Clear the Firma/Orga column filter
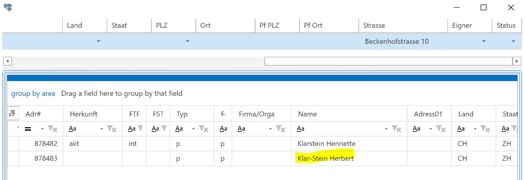Image resolution: width=525 pixels, height=180 pixels. pyautogui.click(x=281, y=129)
